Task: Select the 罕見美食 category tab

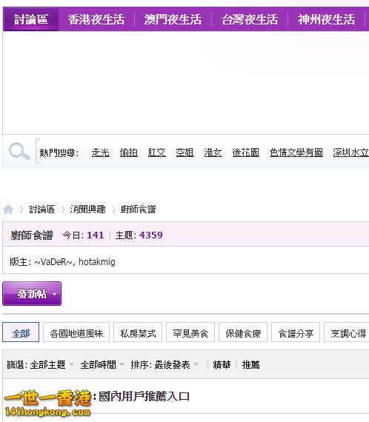Action: coord(190,332)
